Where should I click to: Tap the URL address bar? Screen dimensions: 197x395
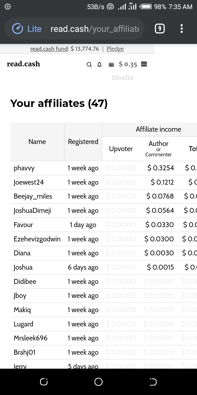(95, 29)
